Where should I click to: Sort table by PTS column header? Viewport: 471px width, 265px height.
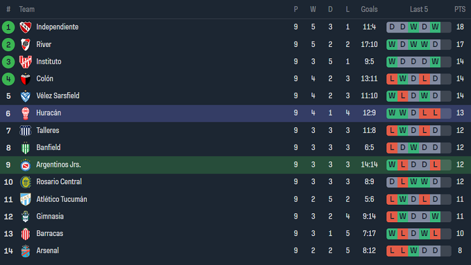pos(460,10)
